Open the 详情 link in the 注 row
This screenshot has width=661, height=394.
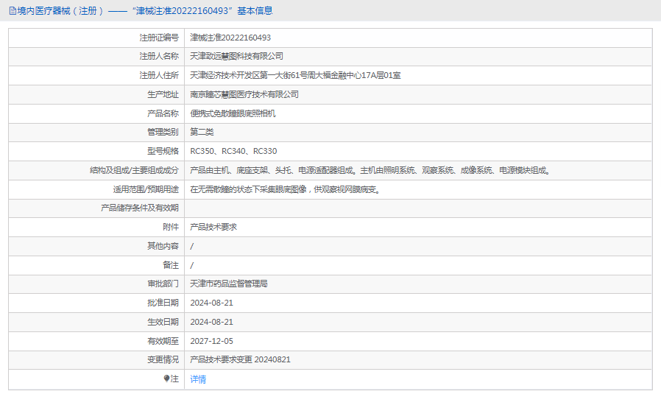click(198, 379)
